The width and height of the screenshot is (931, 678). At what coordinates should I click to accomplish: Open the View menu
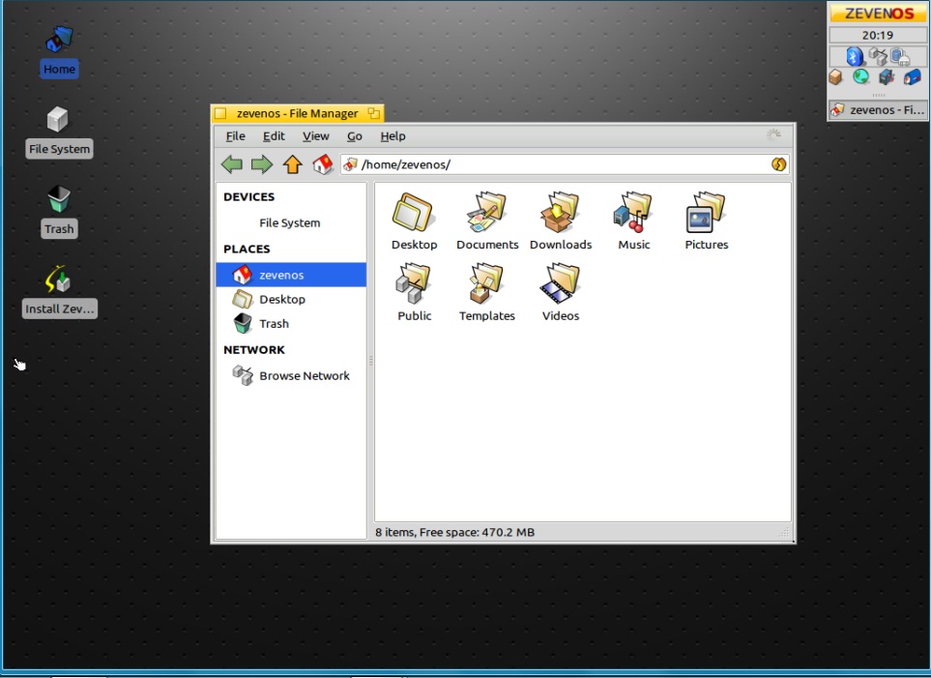(316, 136)
